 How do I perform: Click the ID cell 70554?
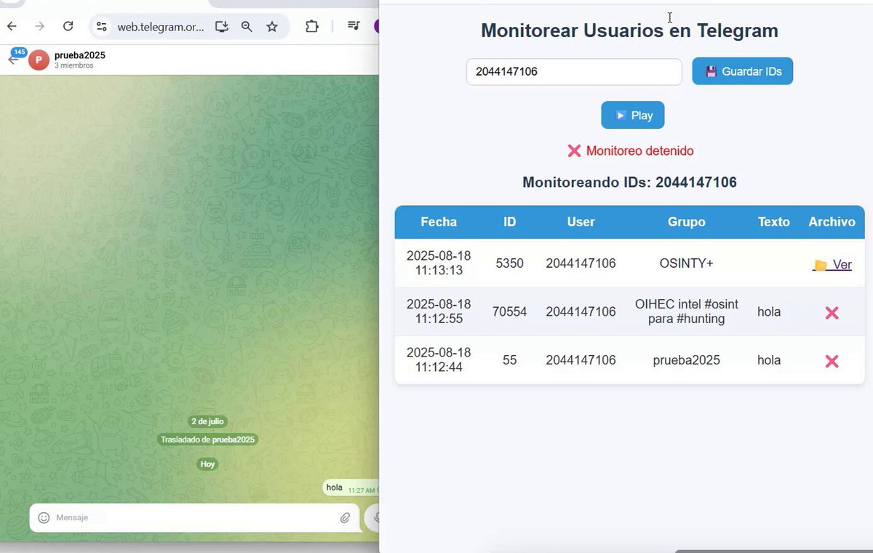pos(510,311)
